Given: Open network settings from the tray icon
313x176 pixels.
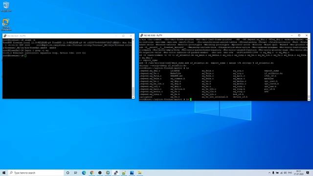Looking at the screenshot, I should click(282, 173).
